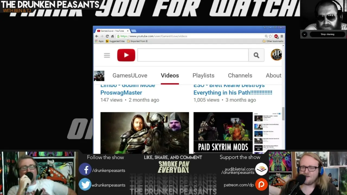Click the zoom magnifier icon in address bar

tap(266, 36)
